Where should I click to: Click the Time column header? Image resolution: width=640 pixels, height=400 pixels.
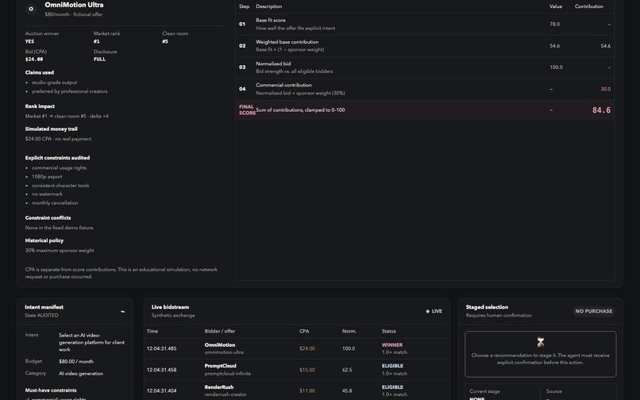coord(152,332)
